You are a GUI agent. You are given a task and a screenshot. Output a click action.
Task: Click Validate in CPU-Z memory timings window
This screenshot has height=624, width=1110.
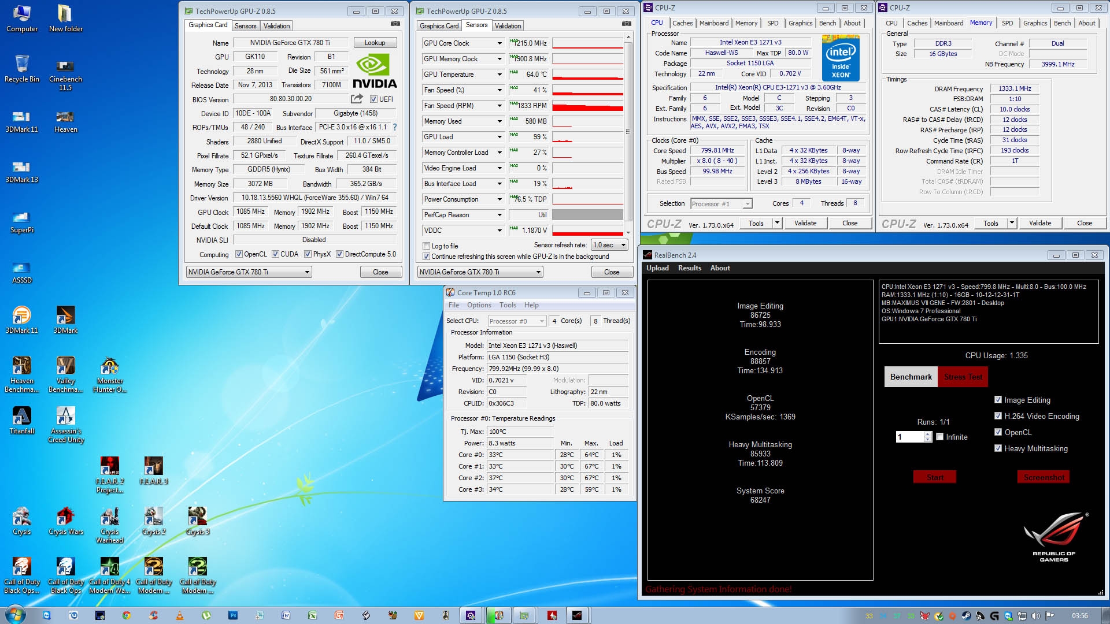click(x=1039, y=223)
